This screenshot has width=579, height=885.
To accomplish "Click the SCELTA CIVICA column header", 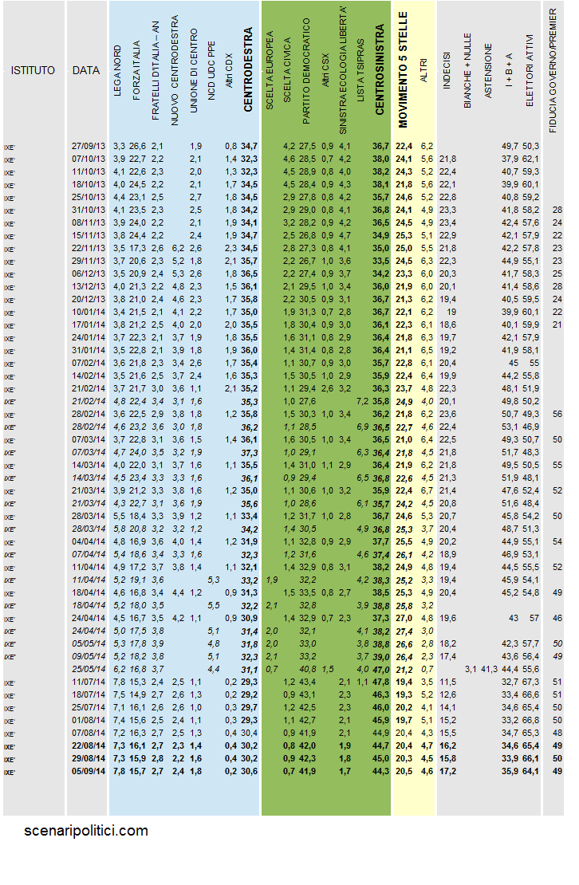I will tap(287, 70).
